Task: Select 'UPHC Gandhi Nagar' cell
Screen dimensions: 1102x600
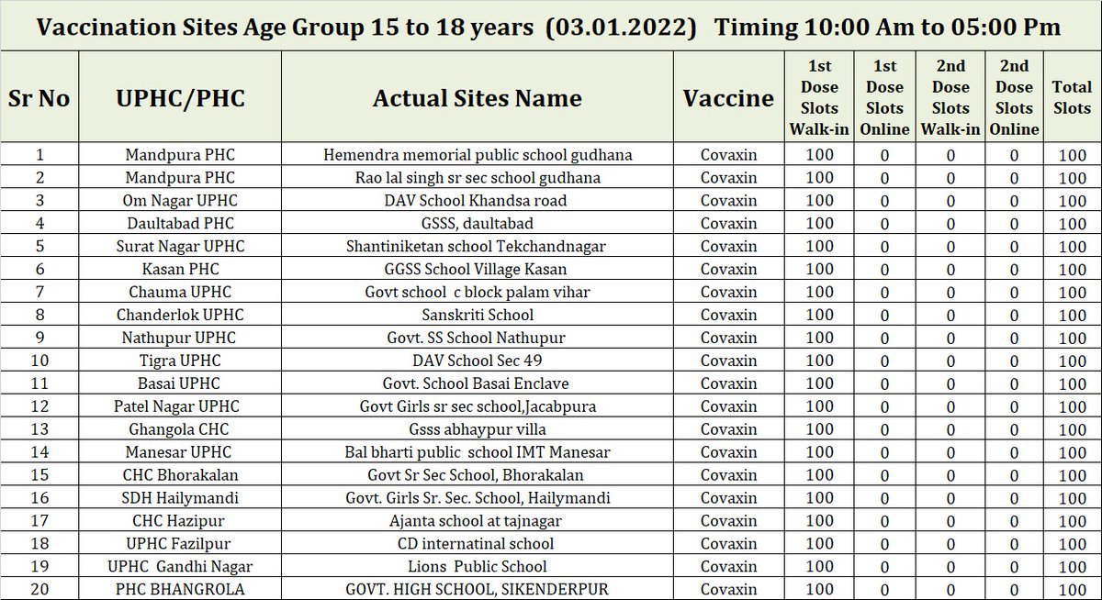Action: pyautogui.click(x=180, y=568)
